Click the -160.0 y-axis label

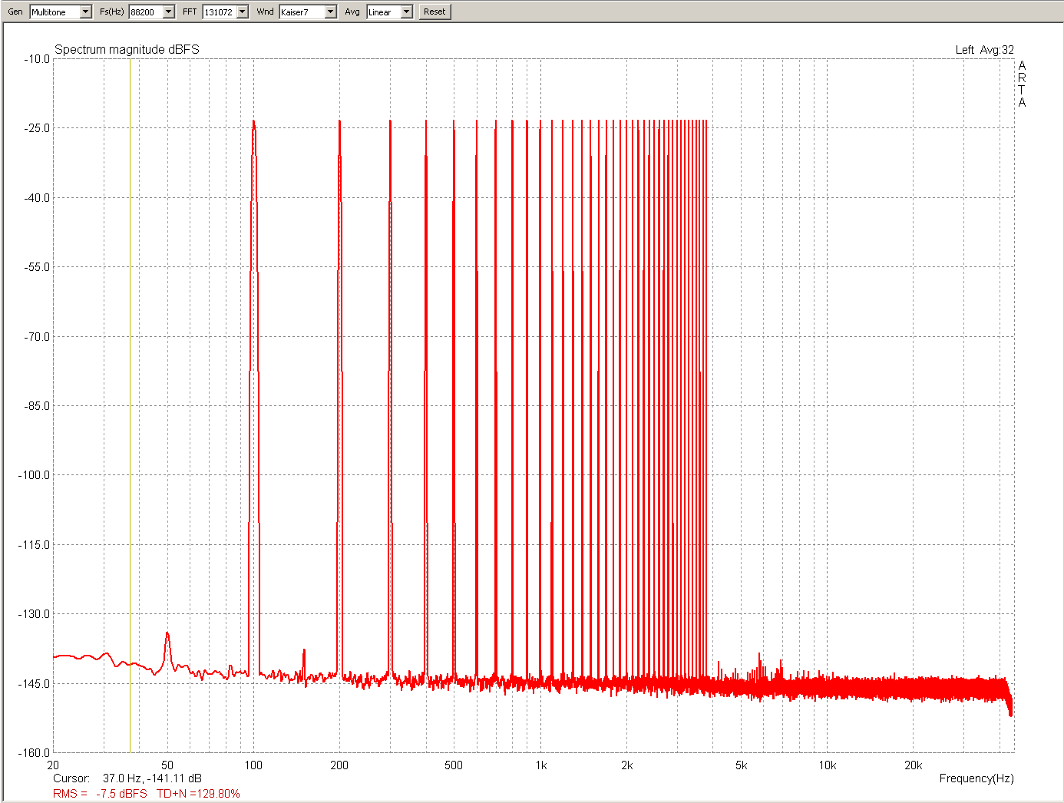[35, 753]
